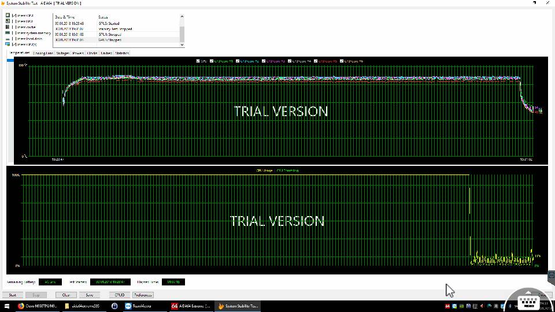Viewport: 555px width, 312px height.
Task: Enable the Stress CPU checkbox
Action: [14, 16]
